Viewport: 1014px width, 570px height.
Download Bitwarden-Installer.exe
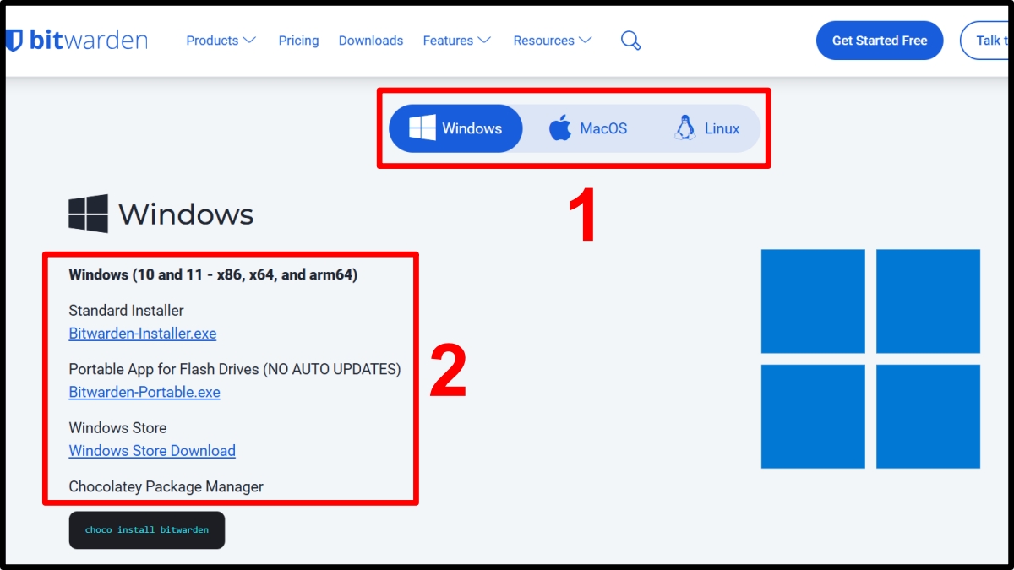[143, 334]
